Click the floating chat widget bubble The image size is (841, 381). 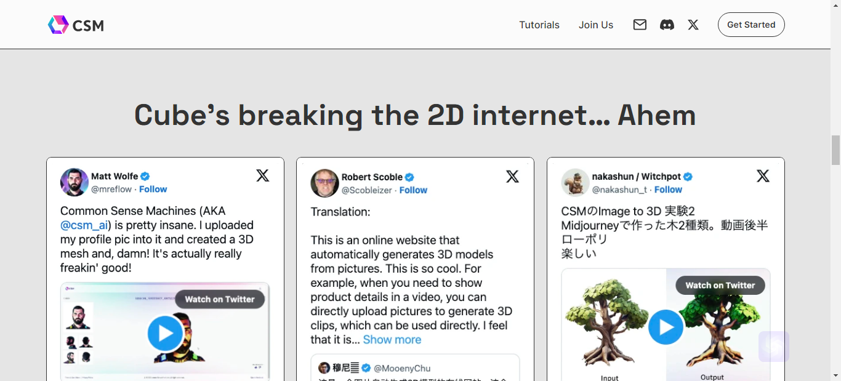coord(774,347)
